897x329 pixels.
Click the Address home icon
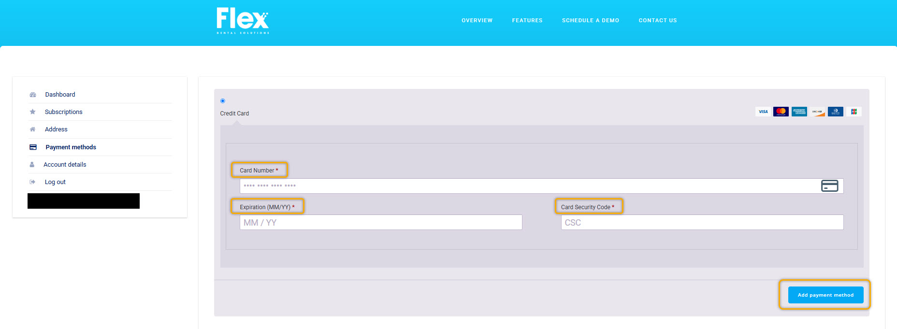[33, 129]
